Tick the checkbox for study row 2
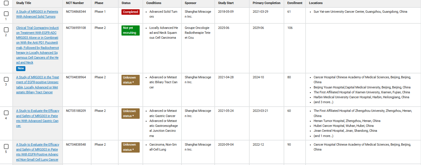 [x=6, y=30]
